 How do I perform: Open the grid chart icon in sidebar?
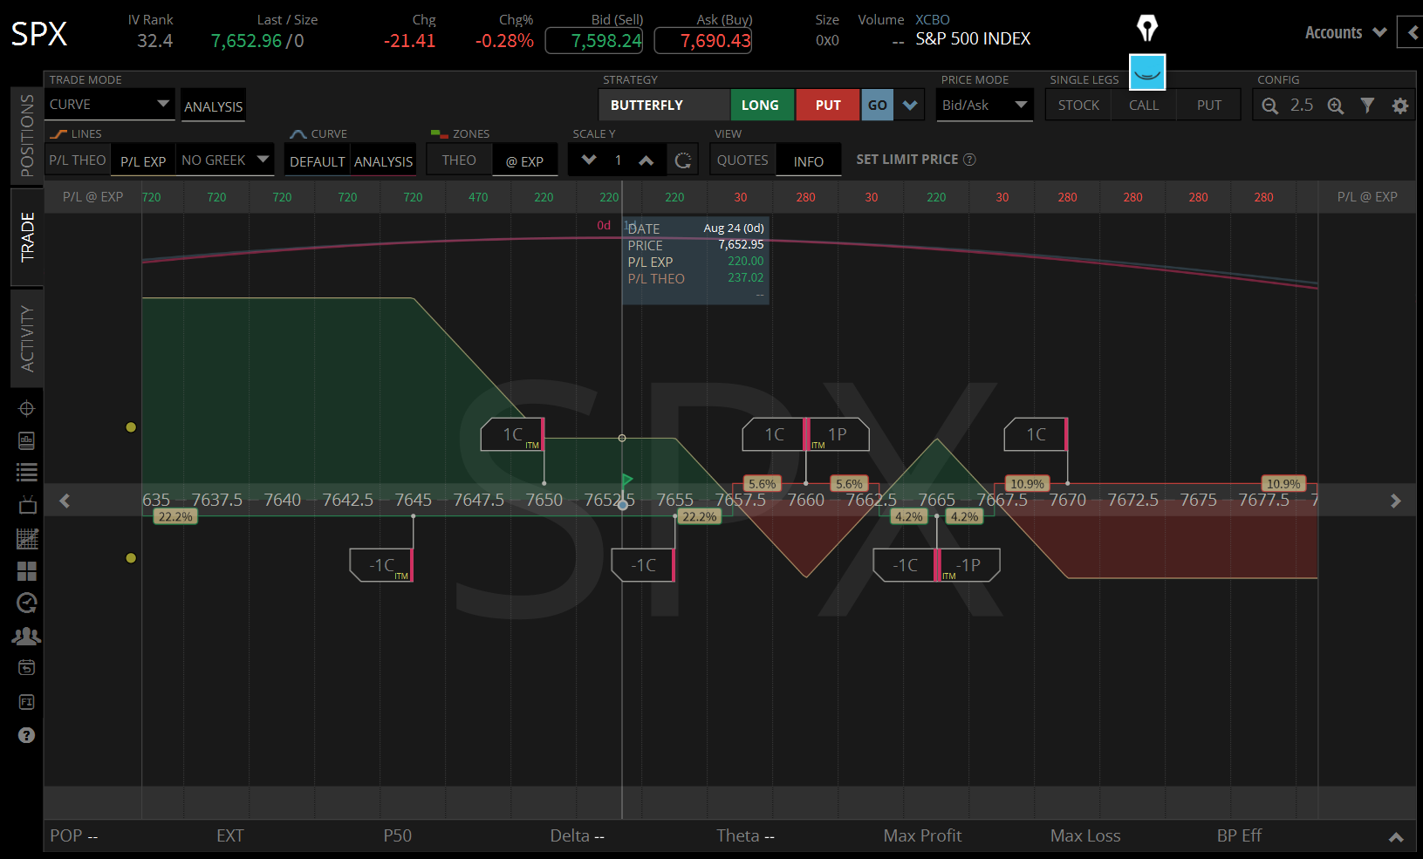click(26, 538)
